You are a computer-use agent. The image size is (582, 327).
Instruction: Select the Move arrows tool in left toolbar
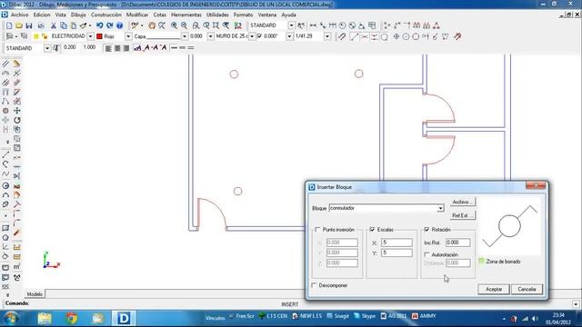(x=17, y=111)
